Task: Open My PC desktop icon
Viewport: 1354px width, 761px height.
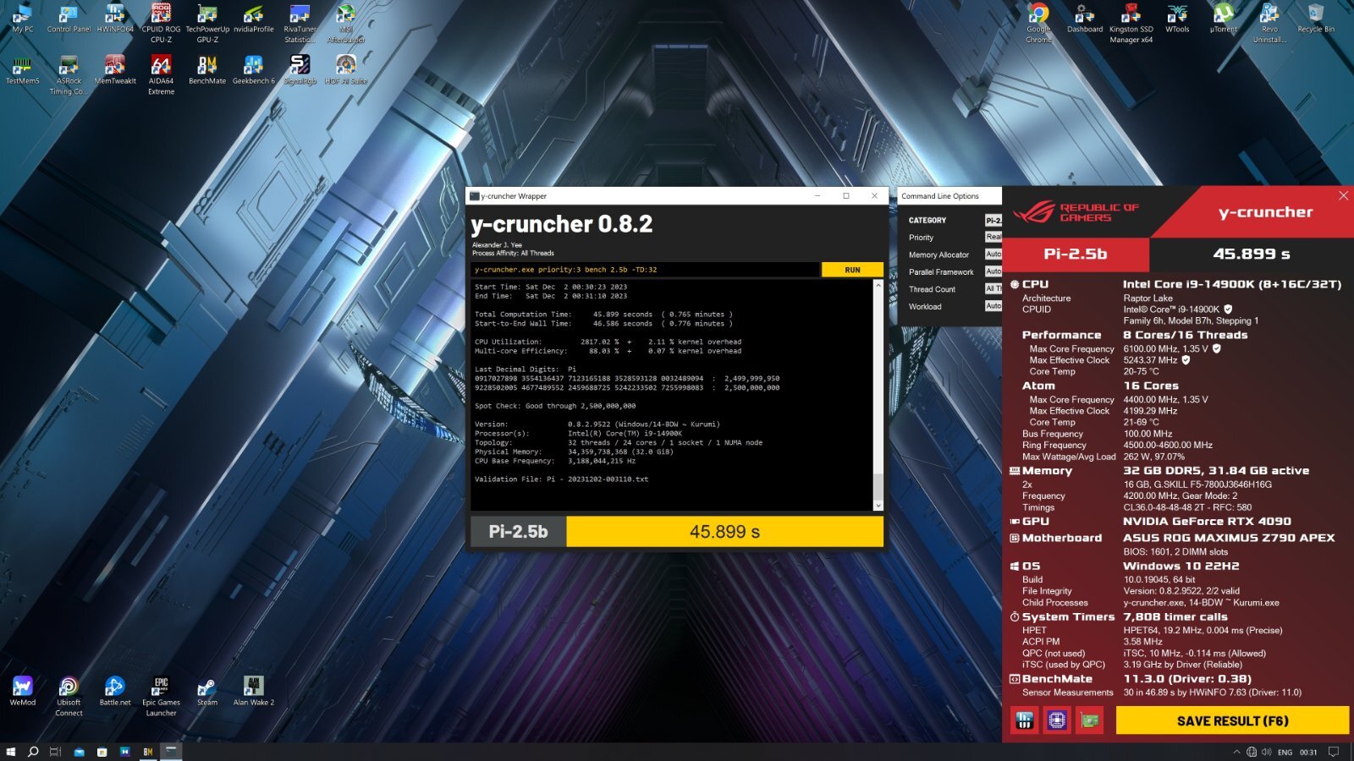Action: click(23, 19)
